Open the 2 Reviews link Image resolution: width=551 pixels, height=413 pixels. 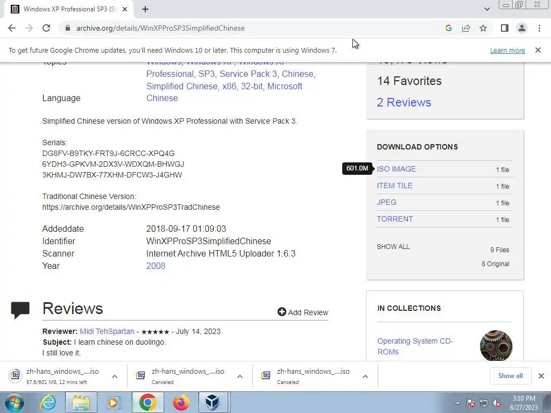(404, 102)
